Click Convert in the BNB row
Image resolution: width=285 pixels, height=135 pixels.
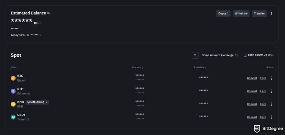[x=252, y=104]
